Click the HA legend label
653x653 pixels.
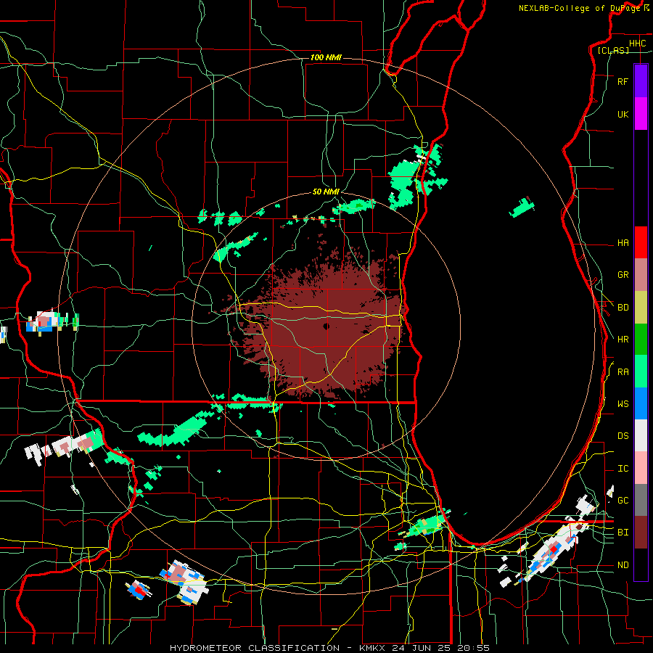[x=623, y=243]
